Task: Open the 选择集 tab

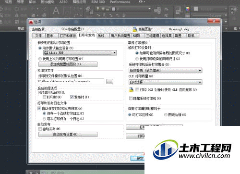Action: [x=167, y=36]
